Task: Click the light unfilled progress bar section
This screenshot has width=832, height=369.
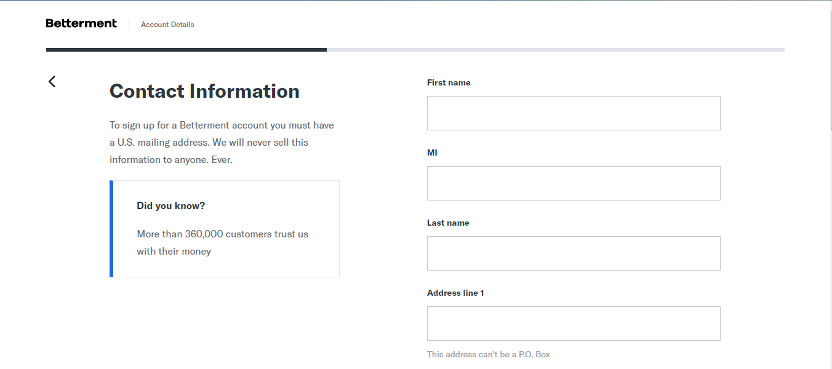Action: click(x=555, y=50)
